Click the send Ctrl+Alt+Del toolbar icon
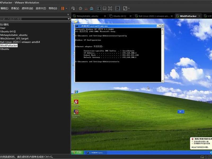This screenshot has width=212, height=159. 73,8
